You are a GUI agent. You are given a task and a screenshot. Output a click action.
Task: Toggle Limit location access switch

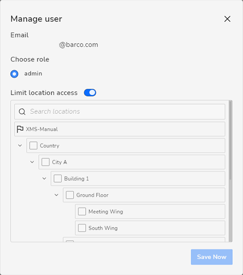pos(90,93)
